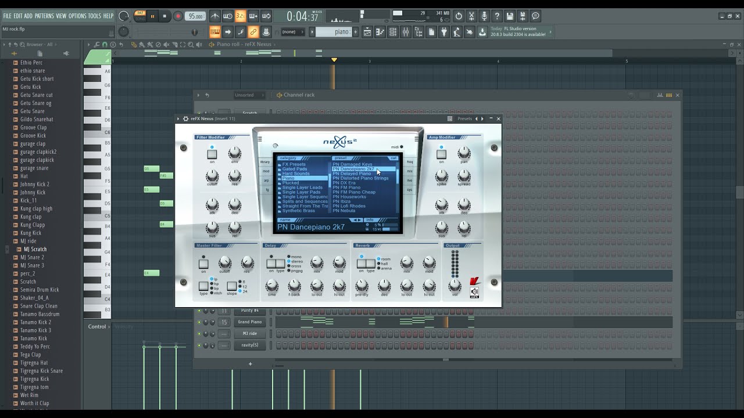Switch to the Nexus 'mod' tab
This screenshot has width=744, height=418.
pyautogui.click(x=266, y=171)
